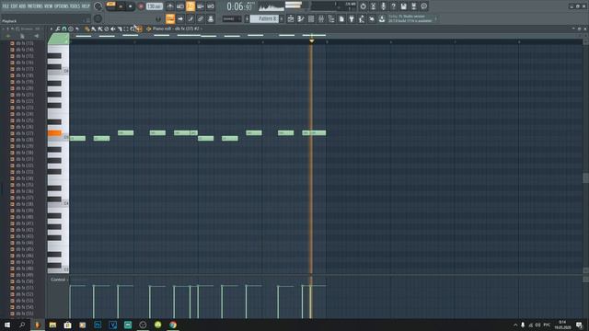
Task: Select the Draw pencil tool
Action: coord(87,29)
